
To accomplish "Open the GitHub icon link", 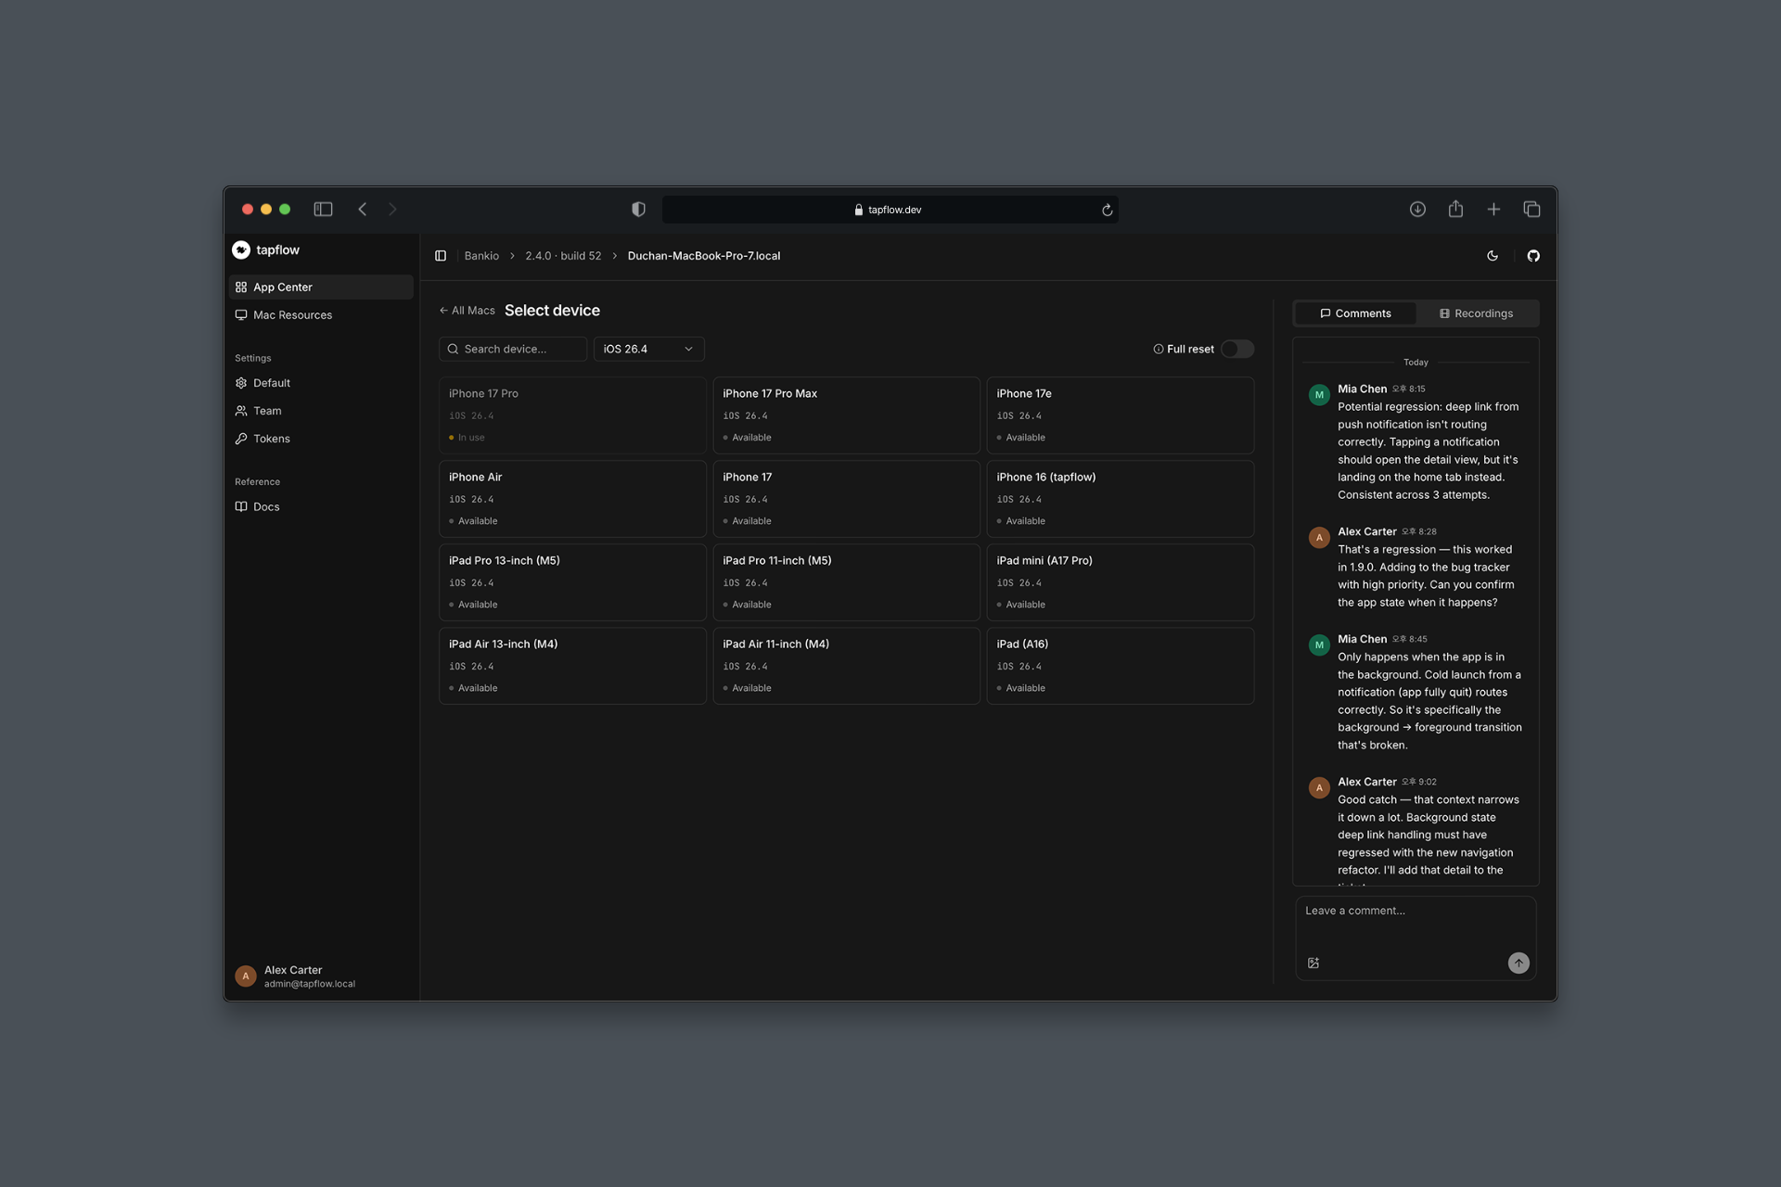I will point(1533,256).
